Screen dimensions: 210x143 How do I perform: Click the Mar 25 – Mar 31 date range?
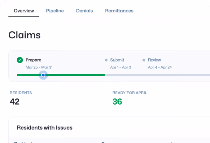coord(39,67)
